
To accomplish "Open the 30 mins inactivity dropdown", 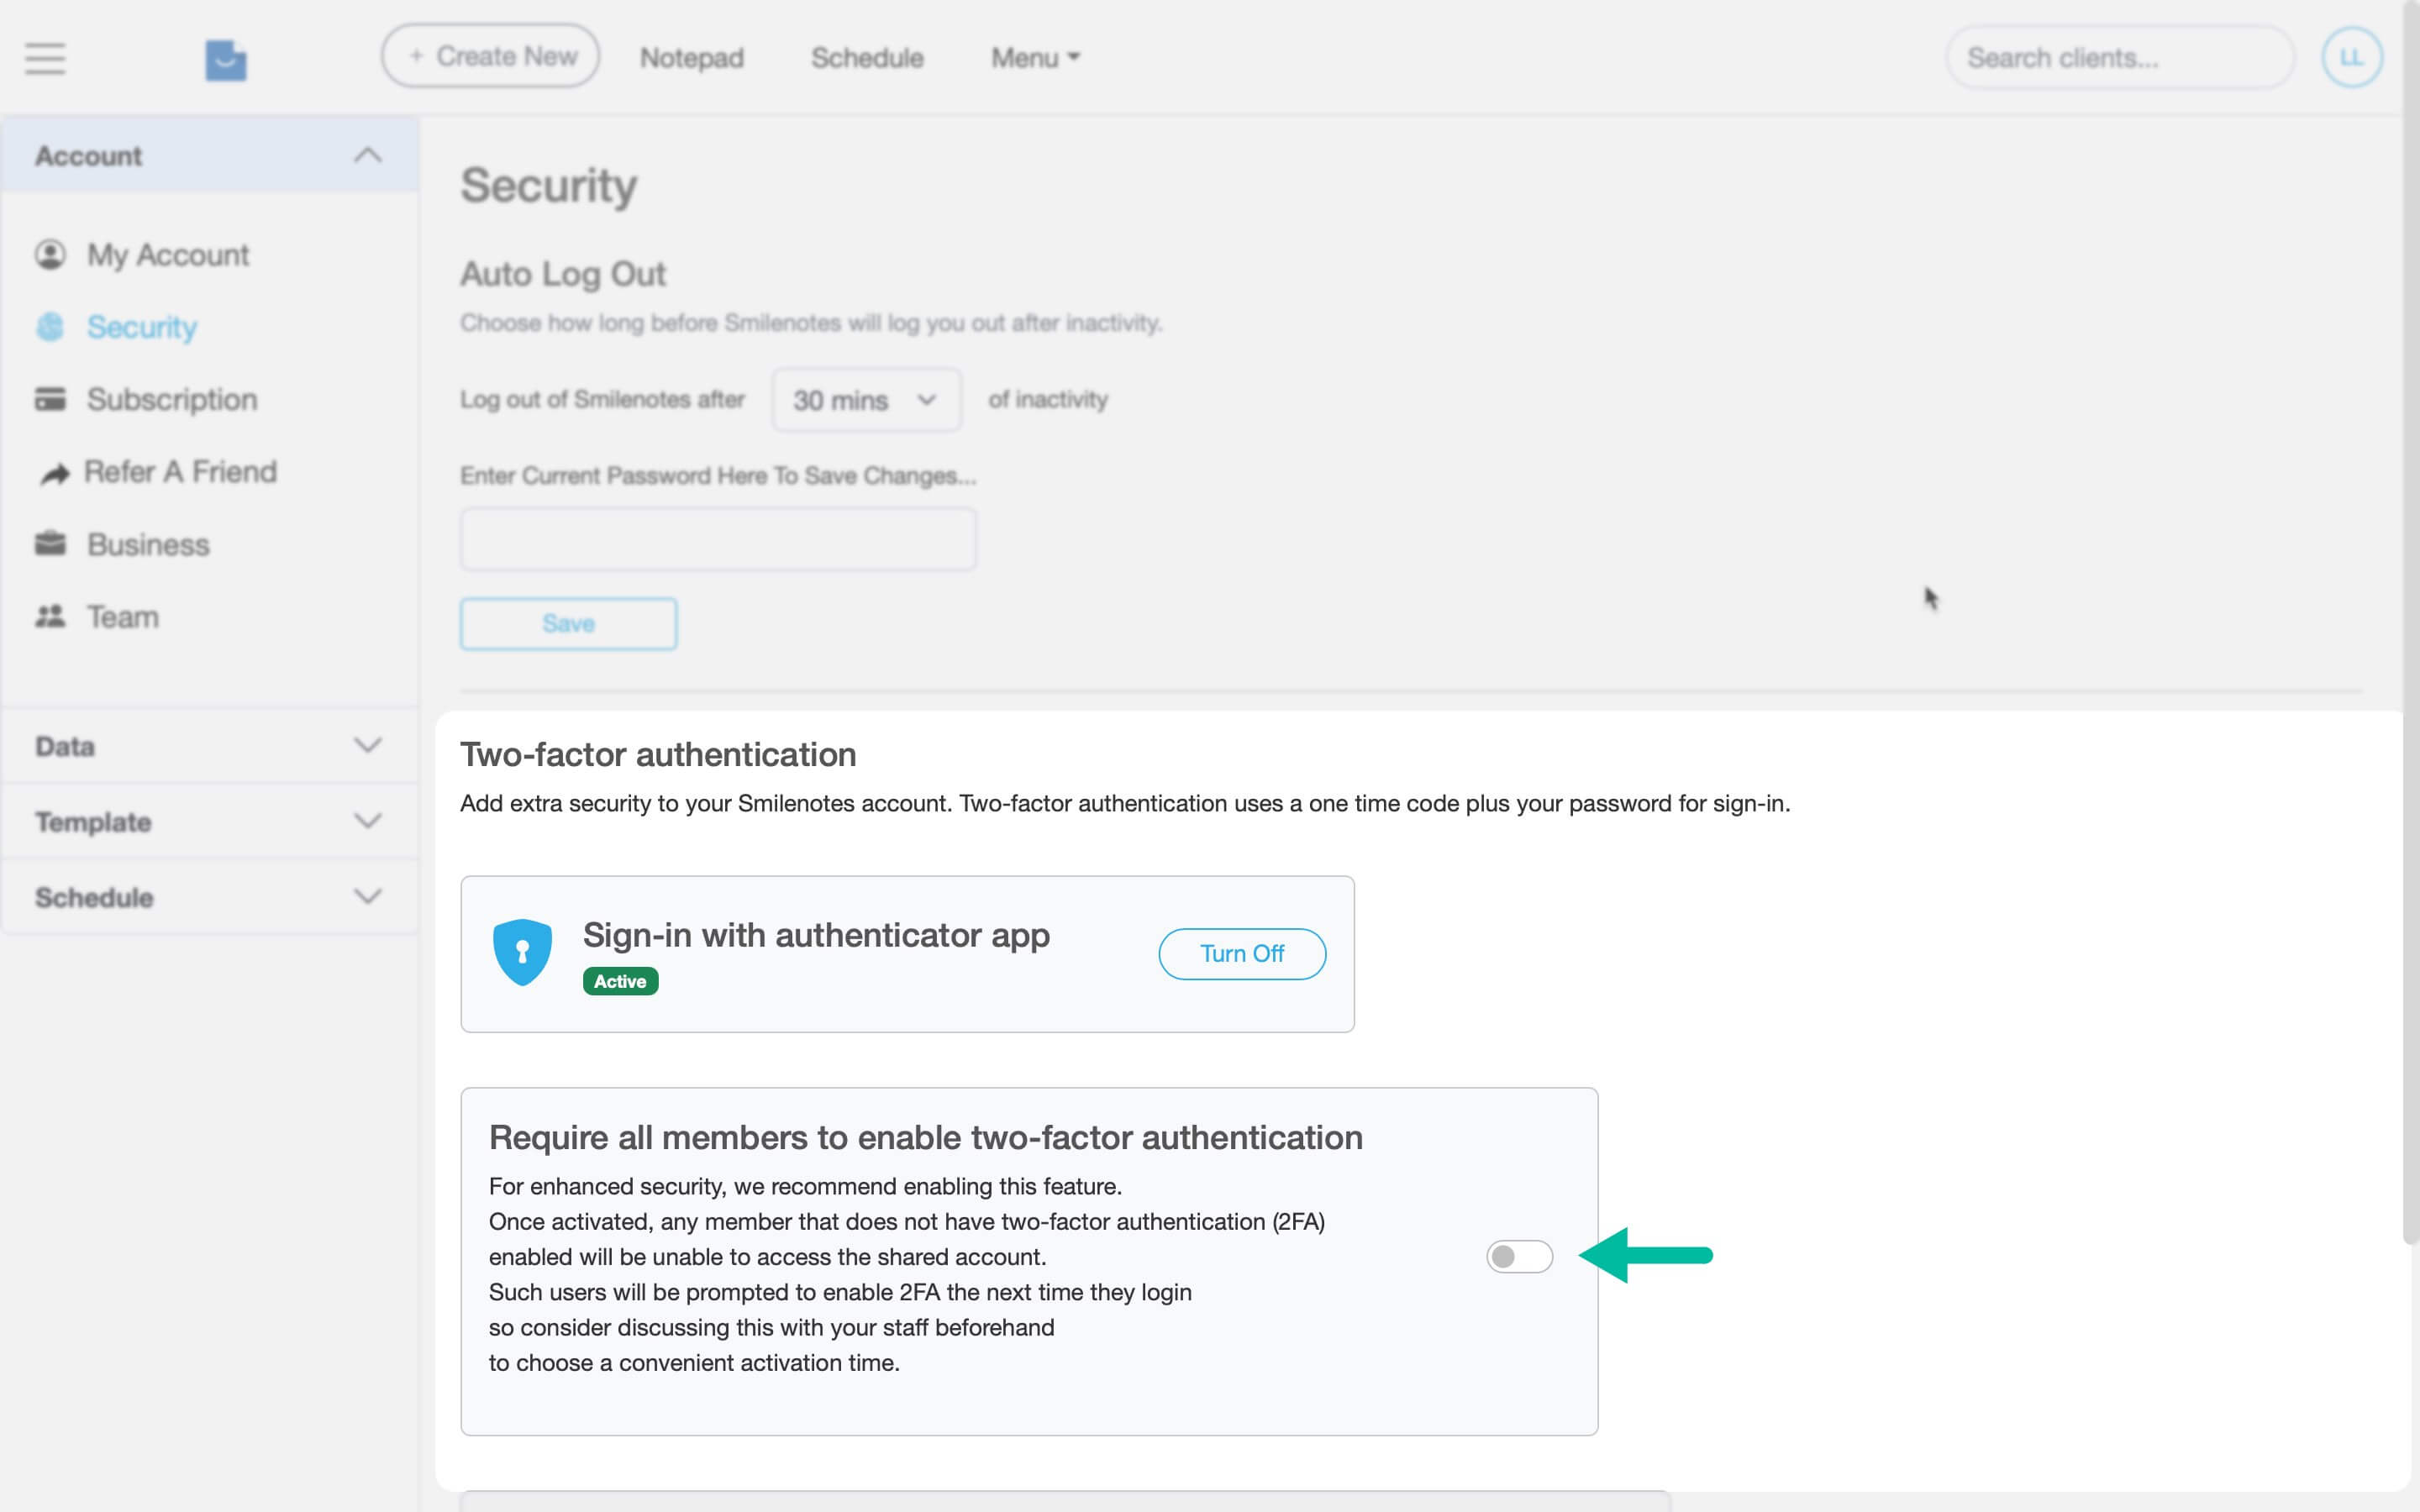I will point(866,400).
